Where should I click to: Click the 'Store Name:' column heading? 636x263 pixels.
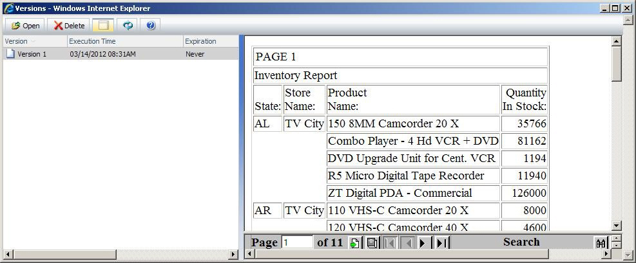pos(300,100)
